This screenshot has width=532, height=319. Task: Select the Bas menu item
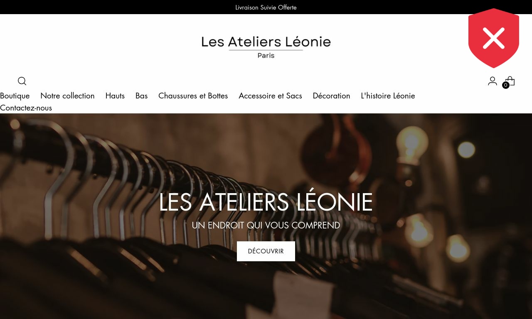tap(141, 96)
